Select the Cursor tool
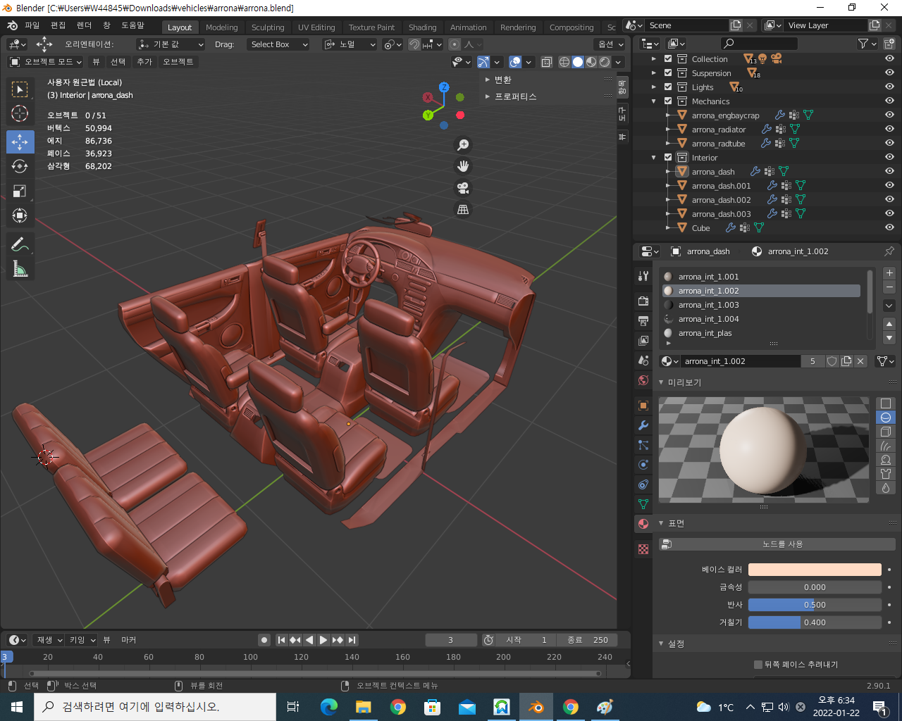902x721 pixels. point(20,113)
